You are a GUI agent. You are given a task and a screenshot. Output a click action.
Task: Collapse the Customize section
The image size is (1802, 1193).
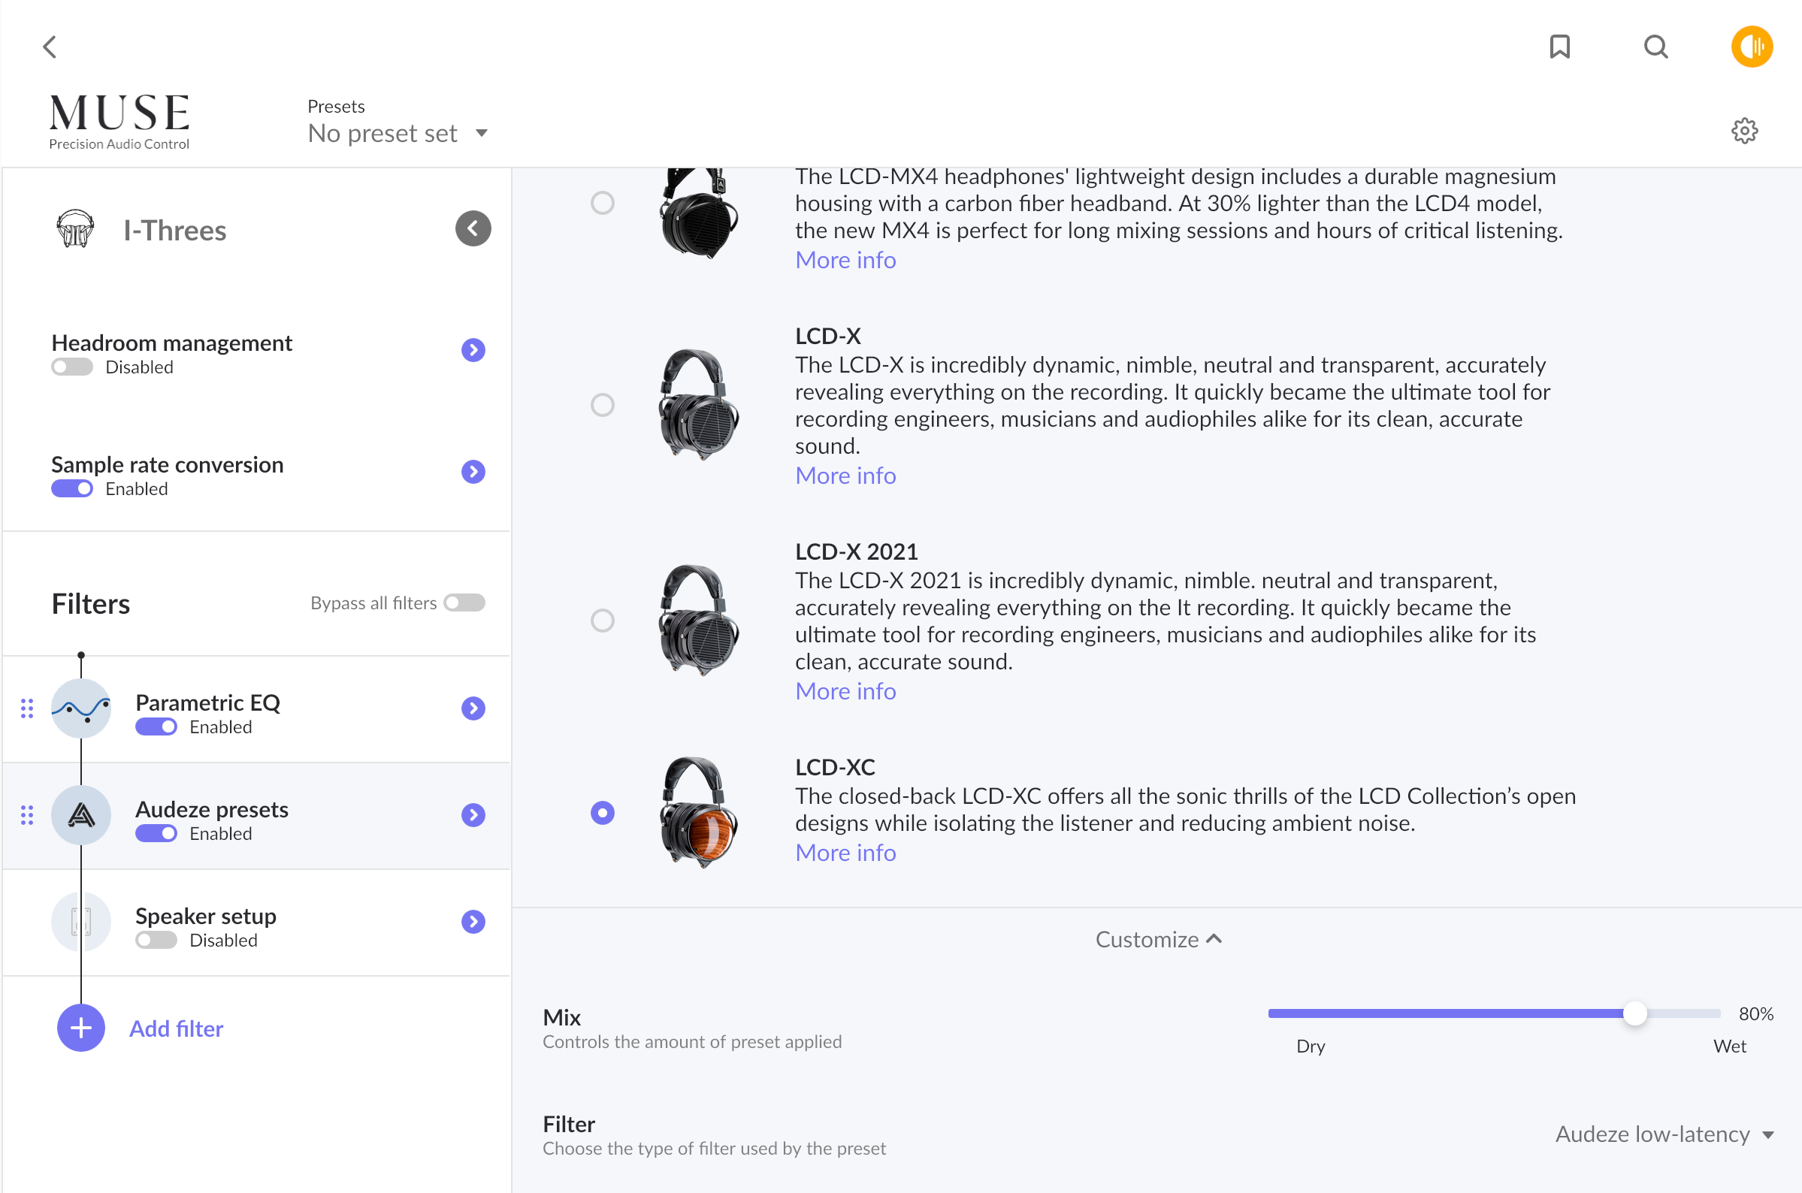click(x=1158, y=940)
